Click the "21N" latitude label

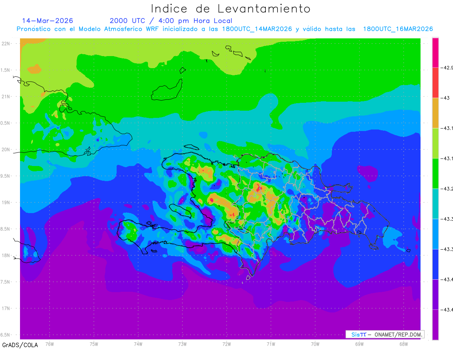click(x=6, y=97)
